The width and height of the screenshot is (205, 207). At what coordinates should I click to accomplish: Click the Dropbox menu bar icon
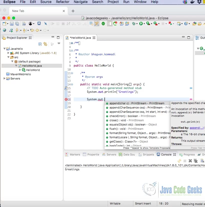(199, 2)
